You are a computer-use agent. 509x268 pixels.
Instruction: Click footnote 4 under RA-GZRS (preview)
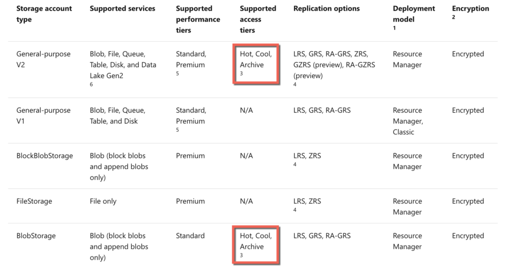pyautogui.click(x=295, y=84)
